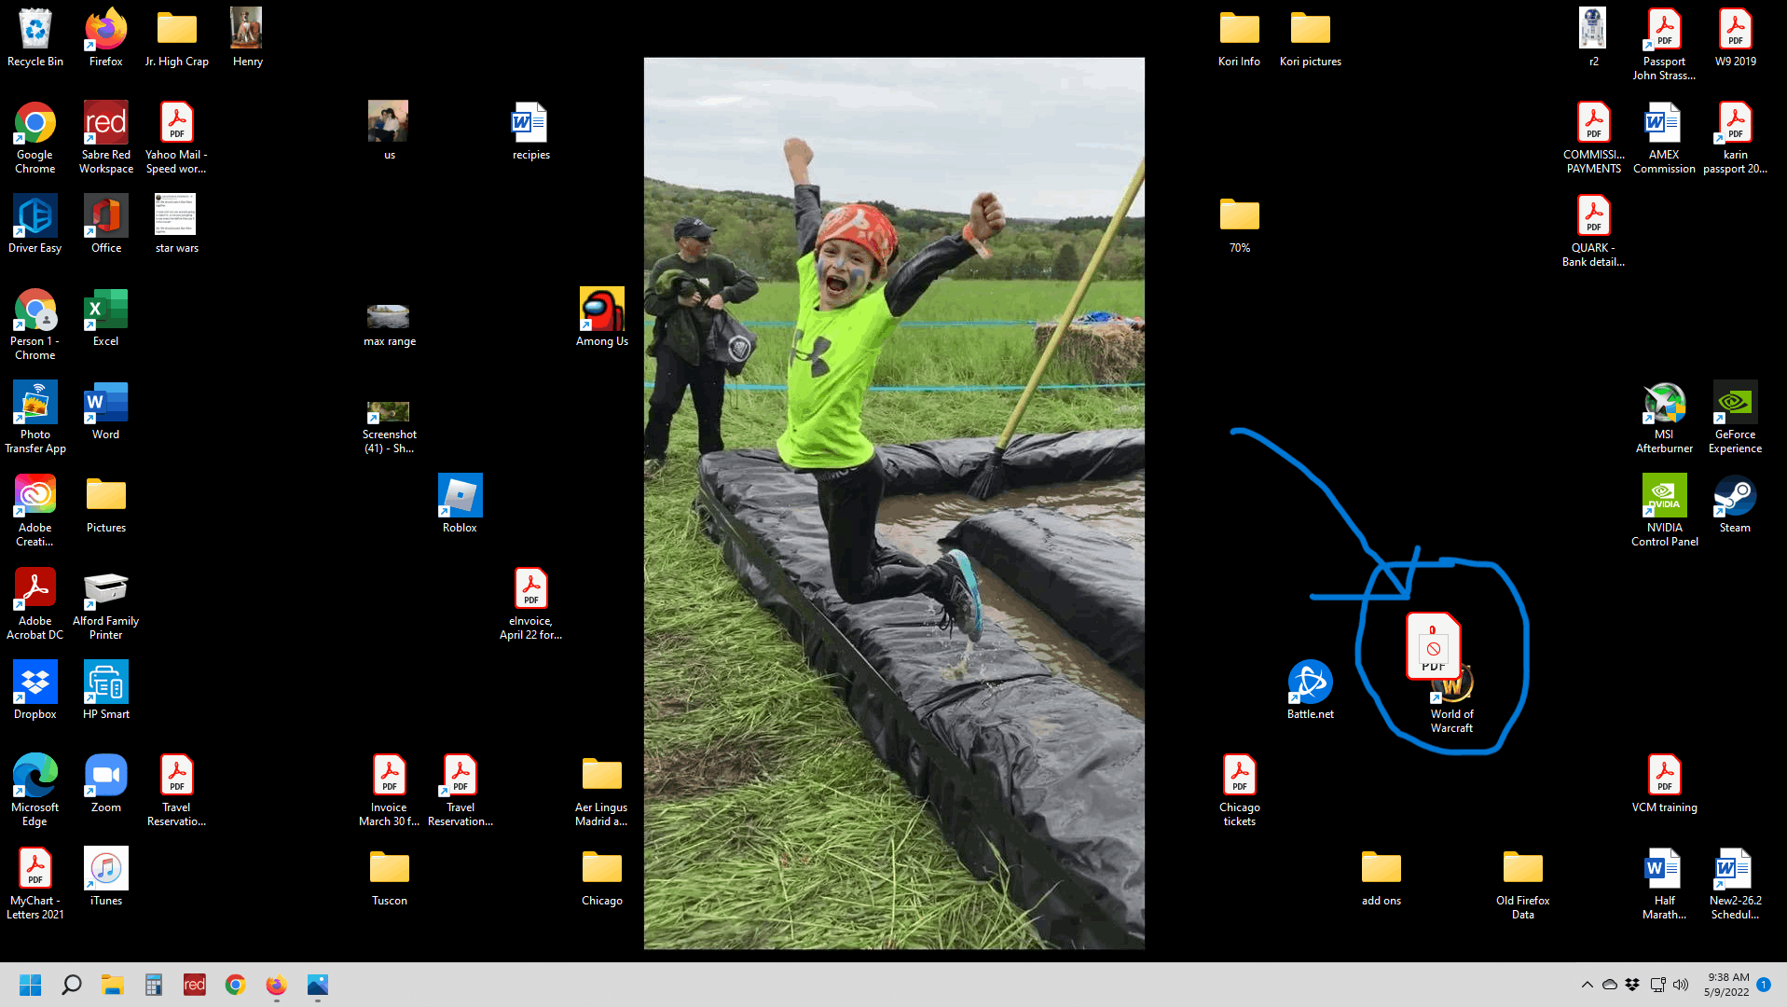Open the 'us' photo file
The width and height of the screenshot is (1787, 1007).
(x=389, y=129)
